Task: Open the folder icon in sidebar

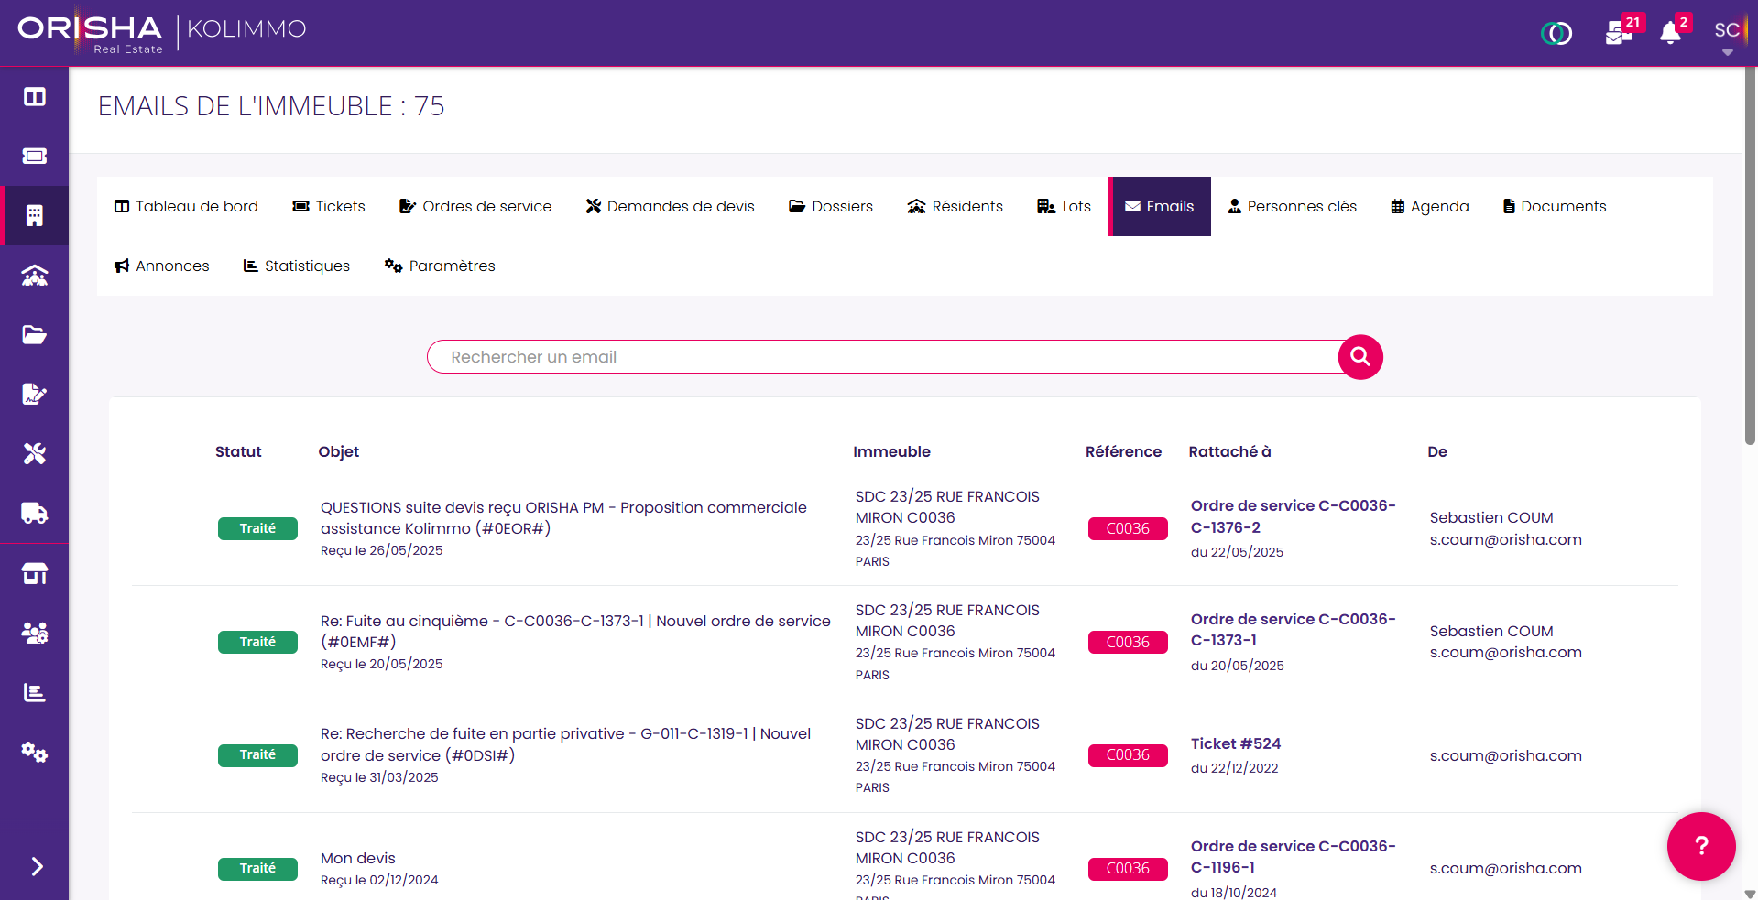Action: coord(35,335)
